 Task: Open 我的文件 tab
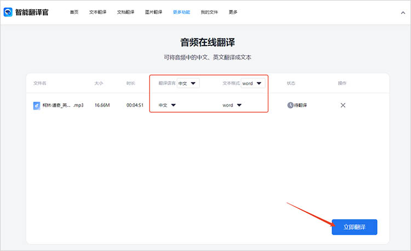[209, 12]
